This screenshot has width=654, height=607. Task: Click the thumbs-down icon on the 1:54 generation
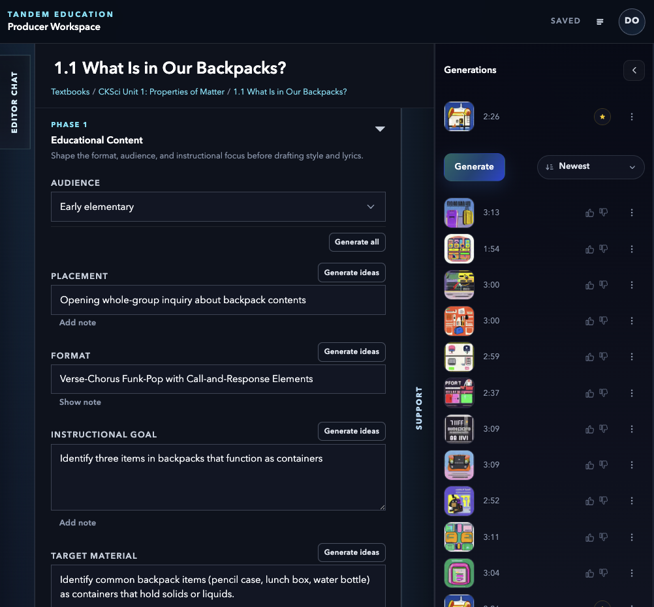(x=603, y=249)
